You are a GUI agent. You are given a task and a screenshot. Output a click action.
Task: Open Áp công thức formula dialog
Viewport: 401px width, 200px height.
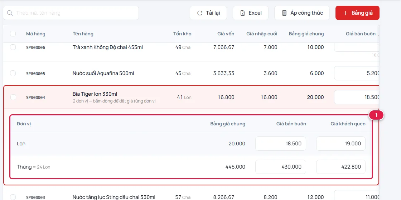point(302,13)
